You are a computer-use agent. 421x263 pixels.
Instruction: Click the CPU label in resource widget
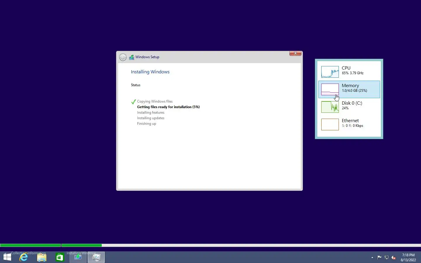[346, 68]
